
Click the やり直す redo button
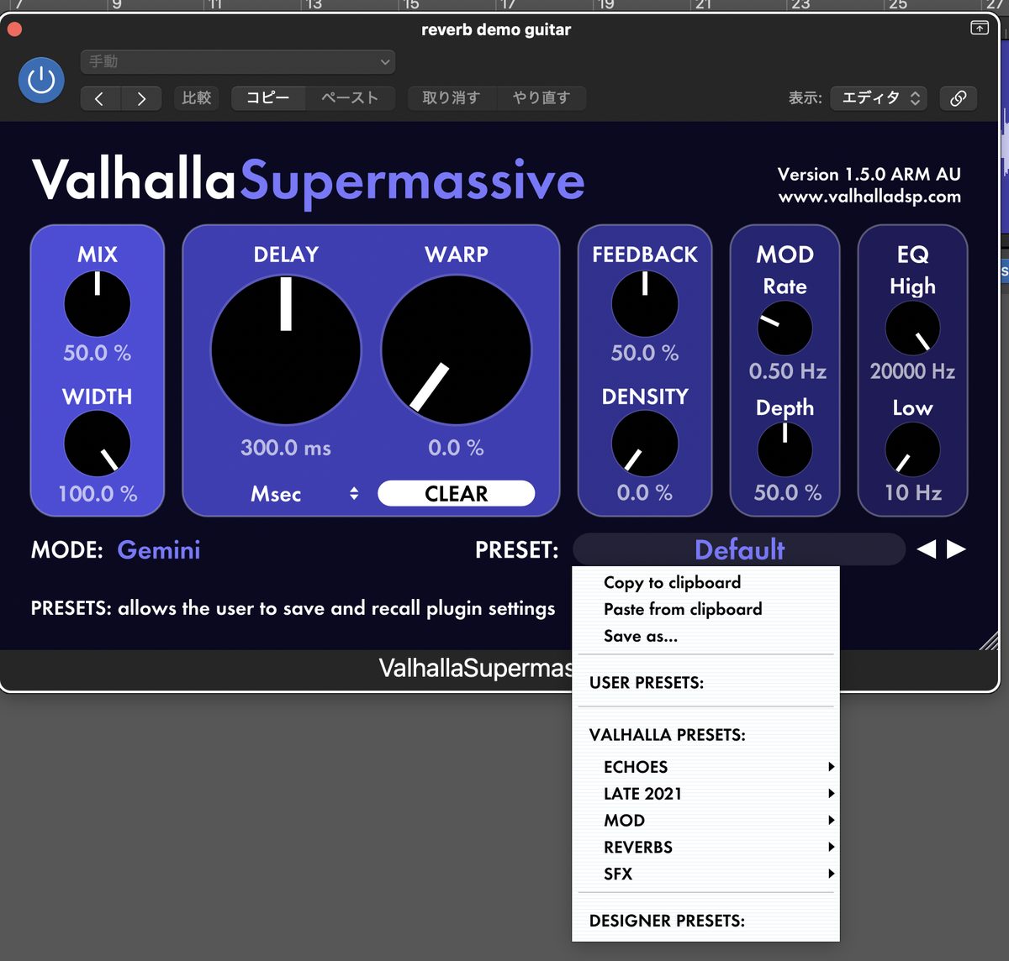541,98
